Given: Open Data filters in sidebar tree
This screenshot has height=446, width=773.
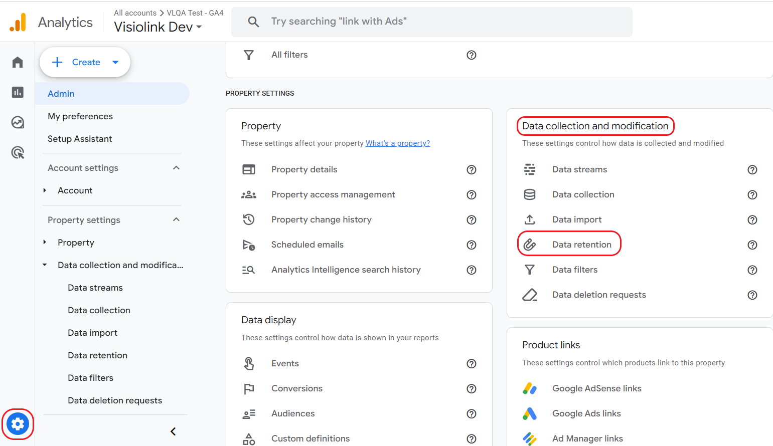Looking at the screenshot, I should (x=91, y=378).
